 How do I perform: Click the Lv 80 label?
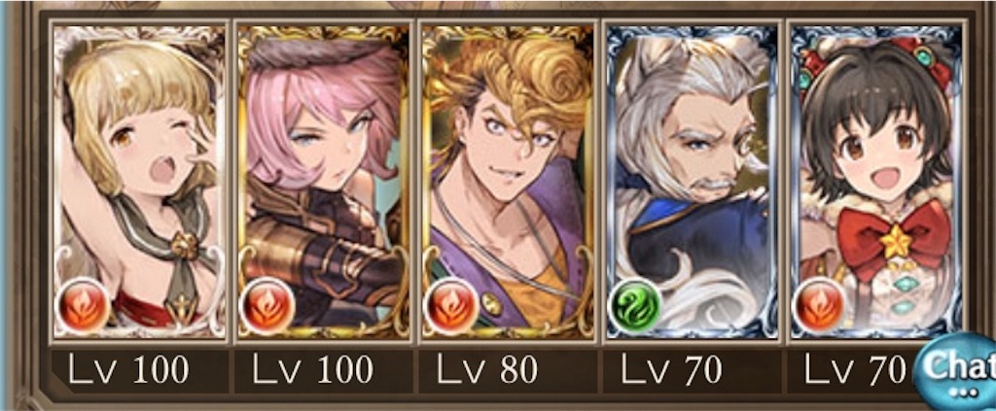[488, 369]
